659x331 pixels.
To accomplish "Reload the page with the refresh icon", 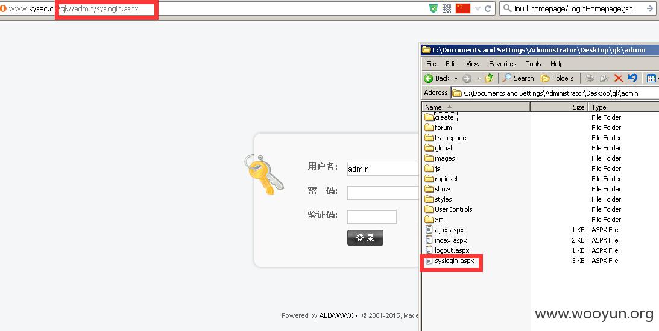I will (488, 8).
